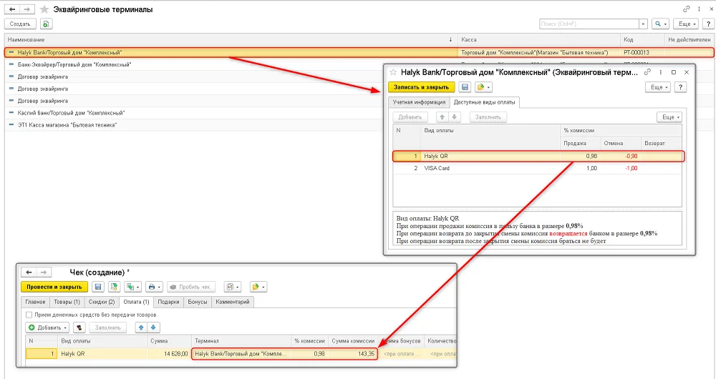
Task: Go forward in the Чек (создание) window
Action: 44,272
